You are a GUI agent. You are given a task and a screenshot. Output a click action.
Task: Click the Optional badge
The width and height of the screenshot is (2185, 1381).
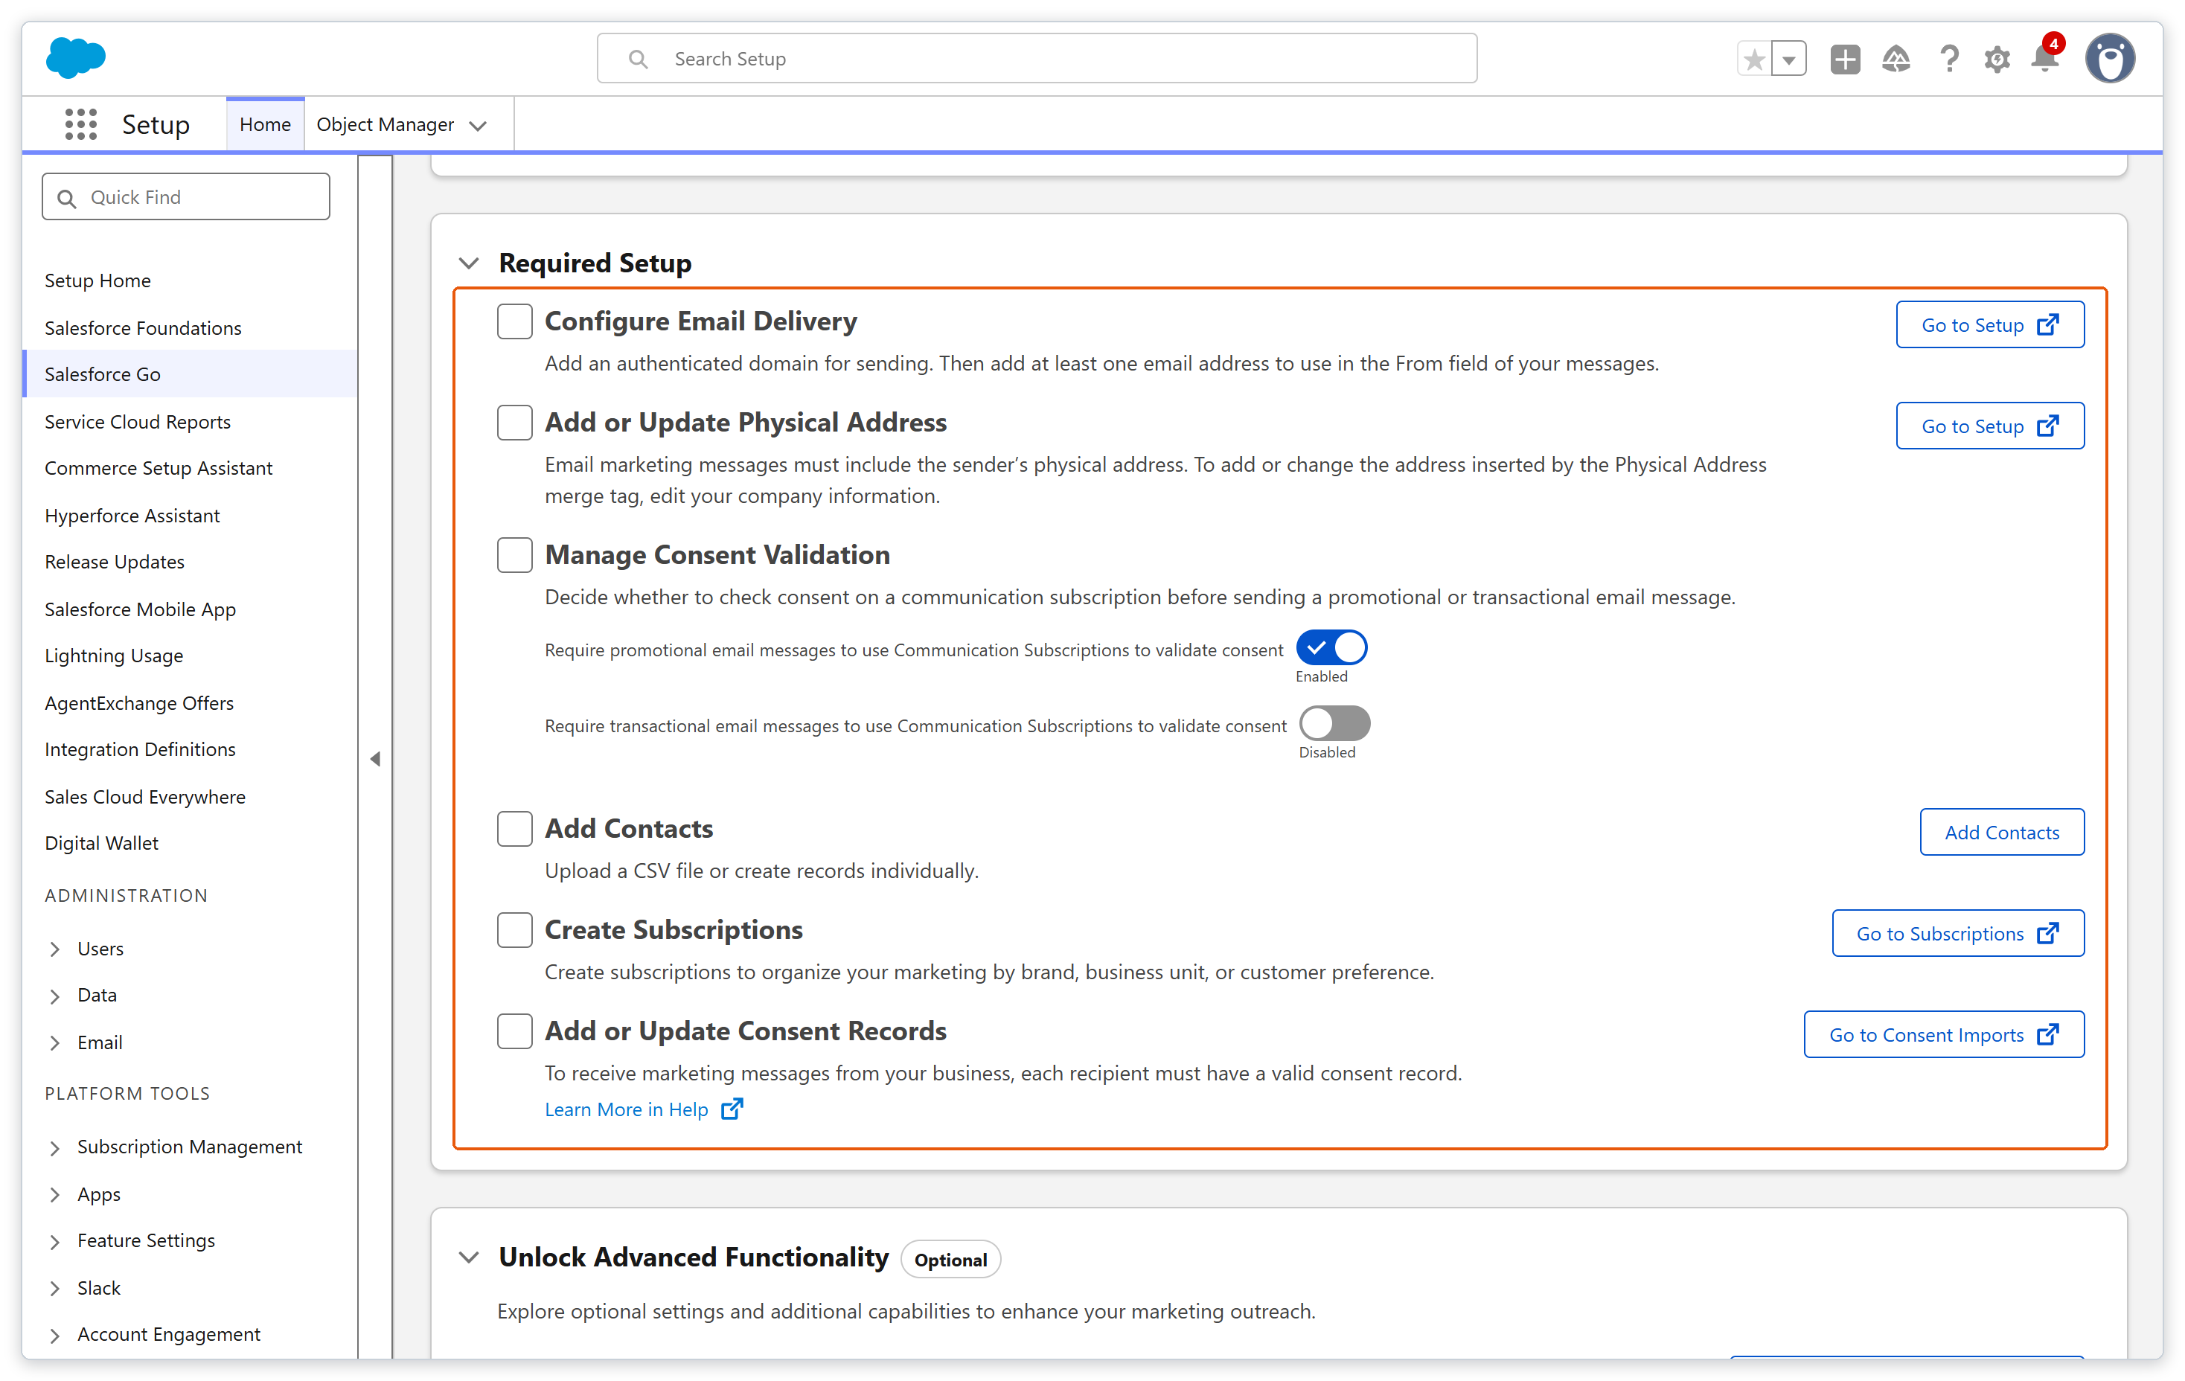[x=950, y=1260]
